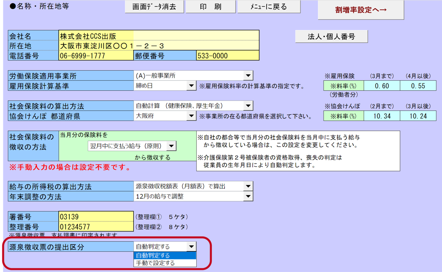This screenshot has width=442, height=272.
Task: Expand the 翌月中に支払う給与 dropdown
Action: pos(171,146)
